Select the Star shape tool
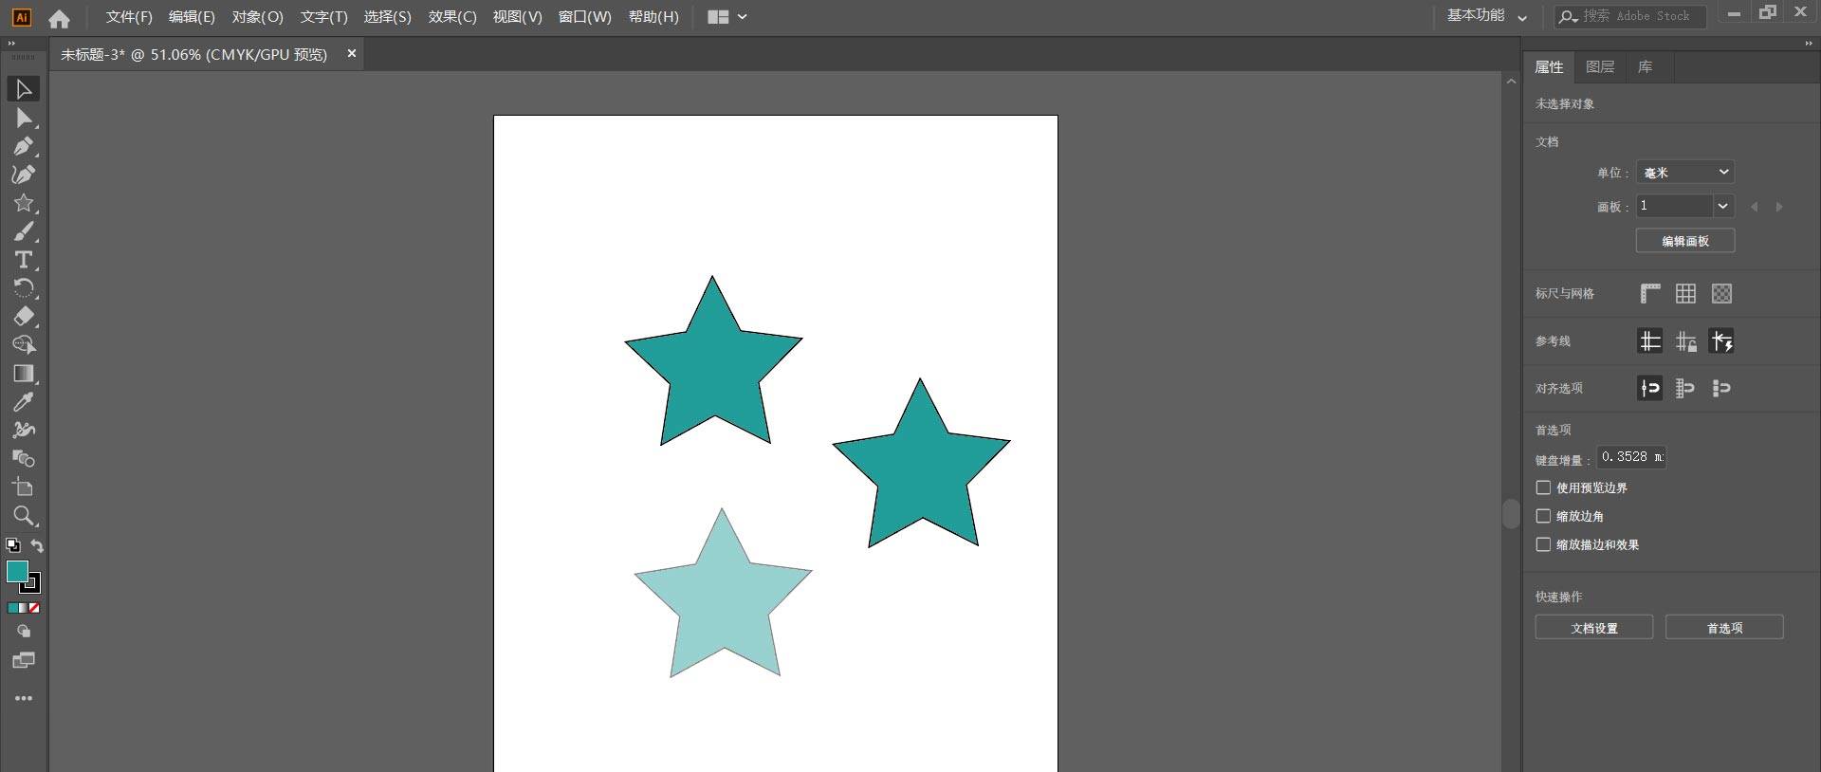 23,203
